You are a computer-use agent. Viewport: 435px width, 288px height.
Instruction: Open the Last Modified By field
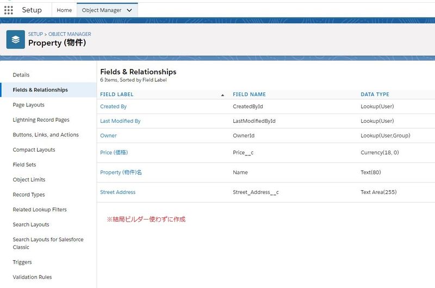tap(120, 121)
